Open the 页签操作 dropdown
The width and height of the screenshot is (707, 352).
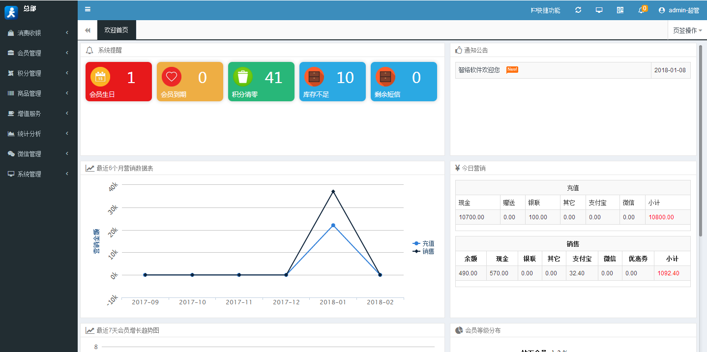click(x=687, y=30)
